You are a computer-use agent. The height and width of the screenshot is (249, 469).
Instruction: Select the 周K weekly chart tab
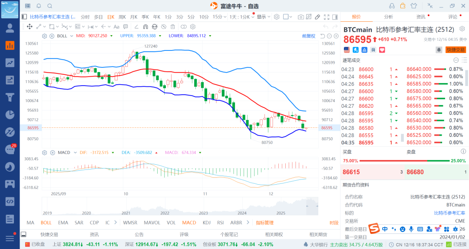pyautogui.click(x=122, y=17)
